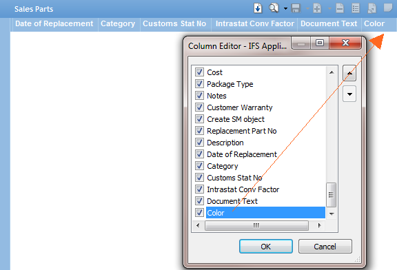Select the Notes list entry
Viewport: 397px width, 270px height.
click(216, 96)
